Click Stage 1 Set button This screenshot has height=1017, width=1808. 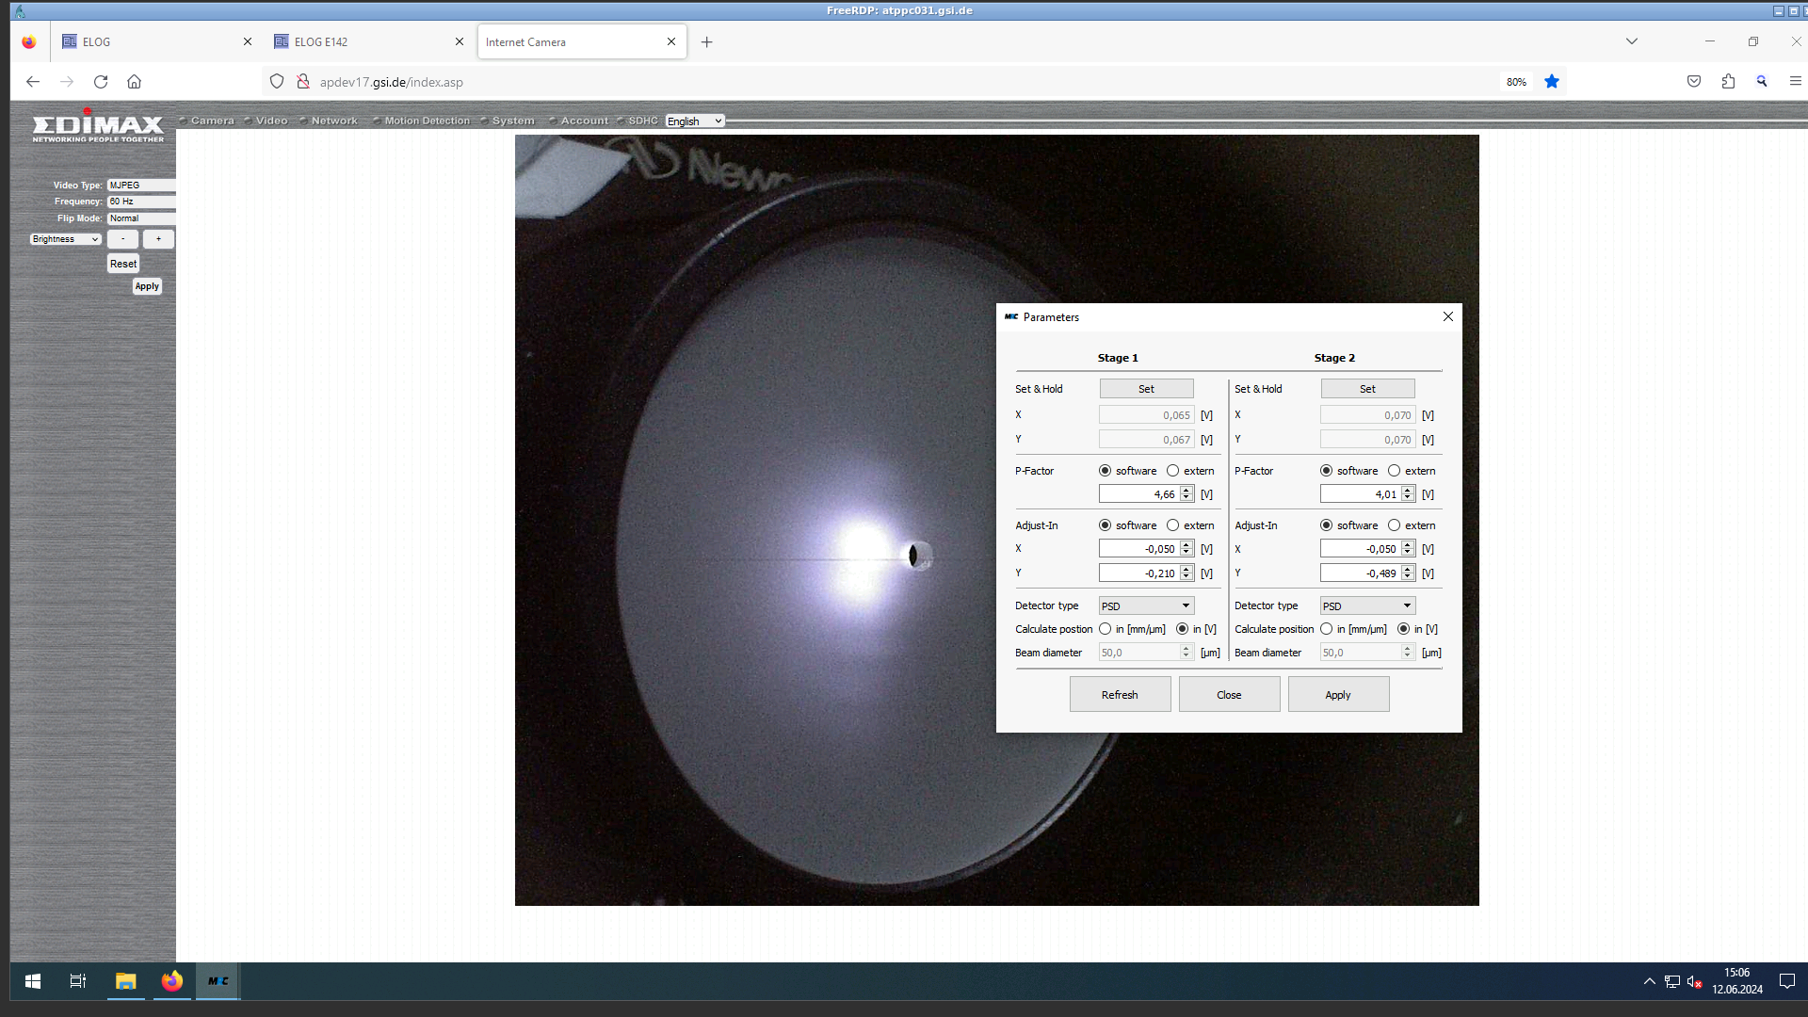coord(1147,389)
